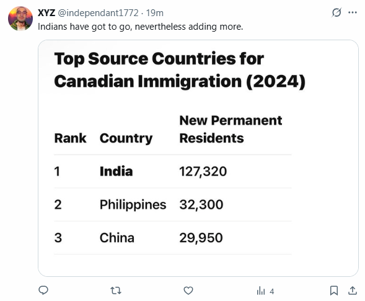Screen dimensions: 365x301
Task: Reply to the post via comment icon
Action: (43, 290)
